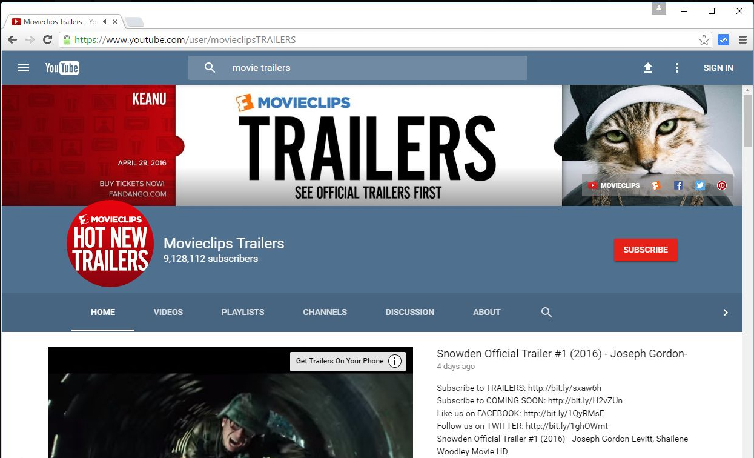This screenshot has height=458, width=754.
Task: Click the browser forward arrow
Action: [x=30, y=40]
